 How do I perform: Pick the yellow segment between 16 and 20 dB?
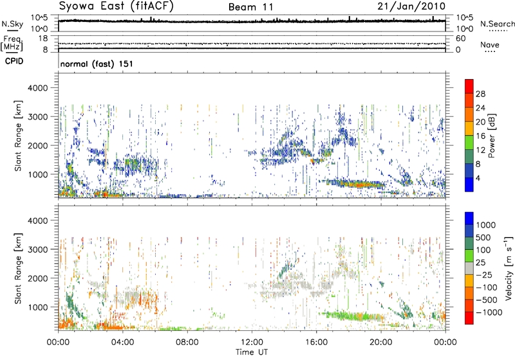[469, 129]
